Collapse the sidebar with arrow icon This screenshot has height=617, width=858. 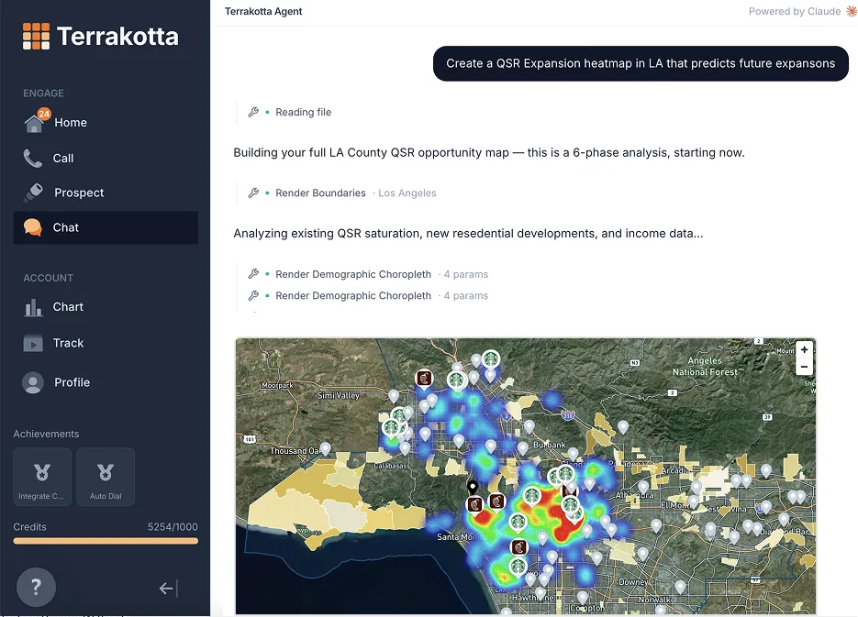(x=168, y=588)
